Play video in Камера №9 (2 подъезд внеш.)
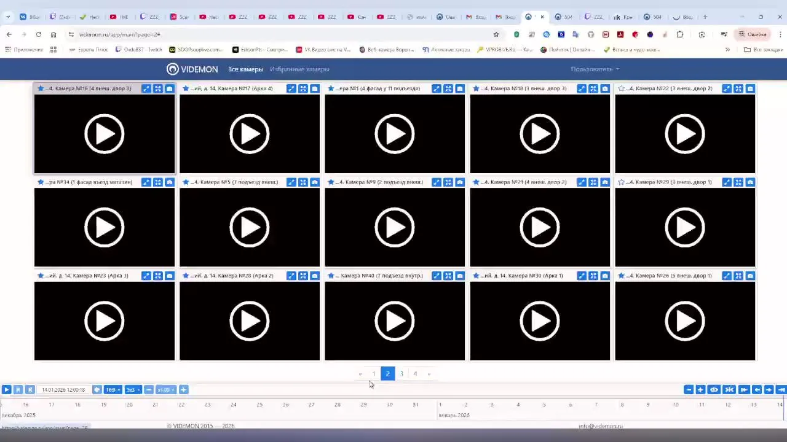Viewport: 787px width, 442px height. [395, 227]
